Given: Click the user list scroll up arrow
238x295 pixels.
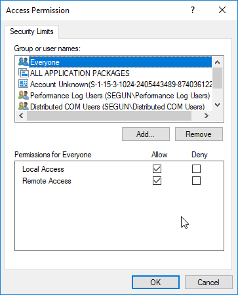Looking at the screenshot, I should tap(217, 62).
